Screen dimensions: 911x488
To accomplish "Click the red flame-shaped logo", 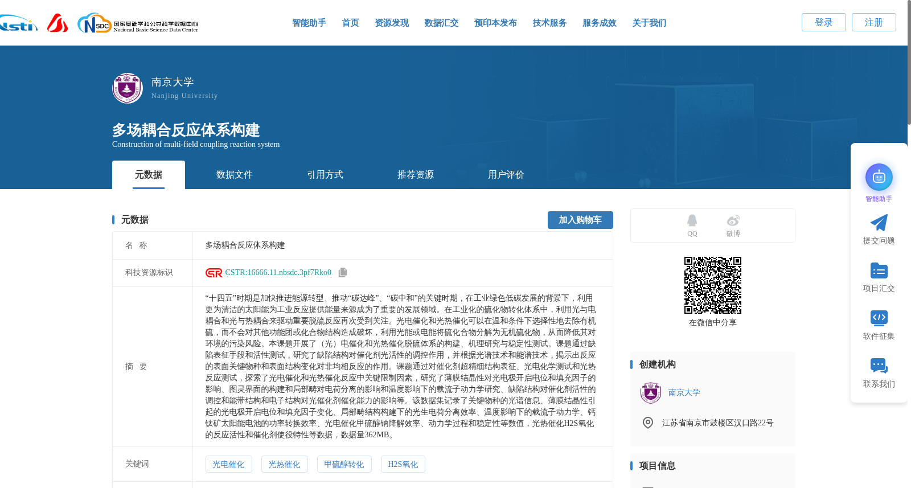I will [58, 23].
